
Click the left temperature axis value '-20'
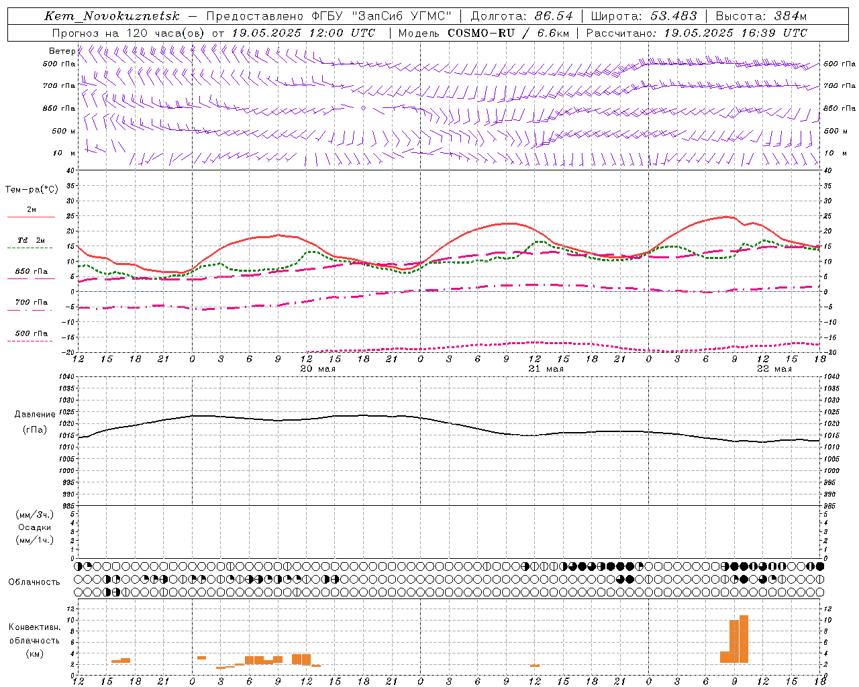coord(68,352)
